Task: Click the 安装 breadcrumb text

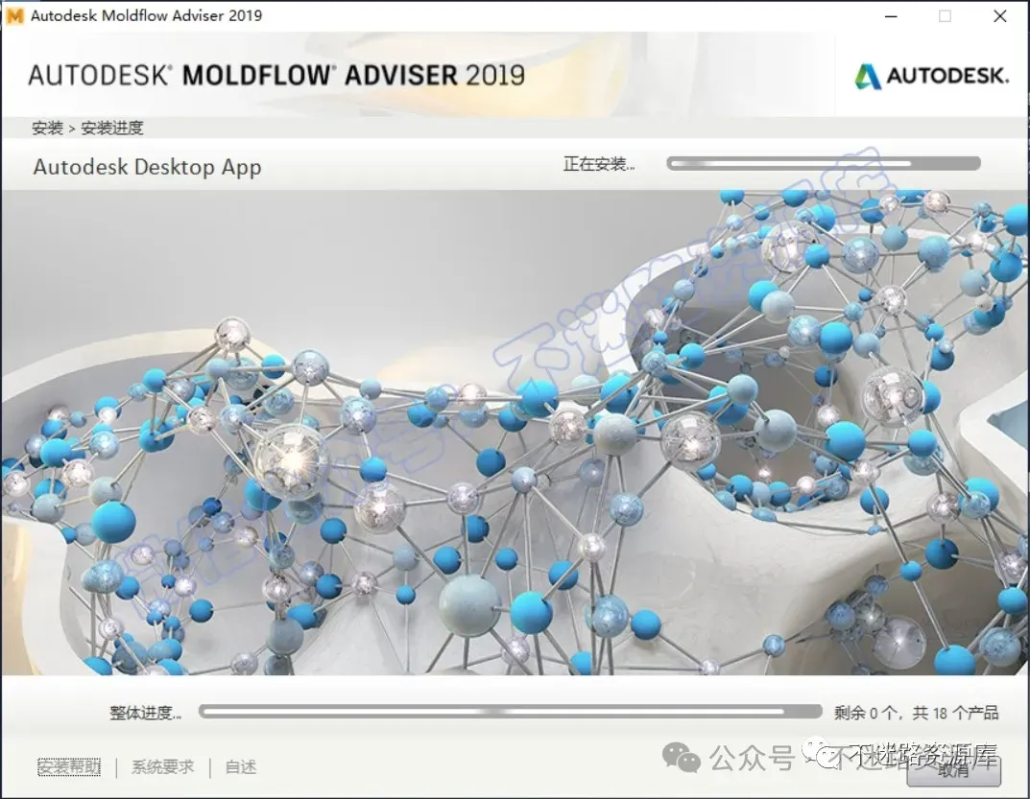Action: [47, 128]
